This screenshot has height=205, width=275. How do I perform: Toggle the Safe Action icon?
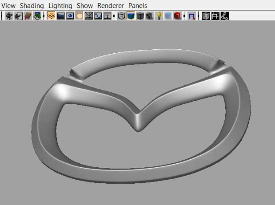coord(98,16)
